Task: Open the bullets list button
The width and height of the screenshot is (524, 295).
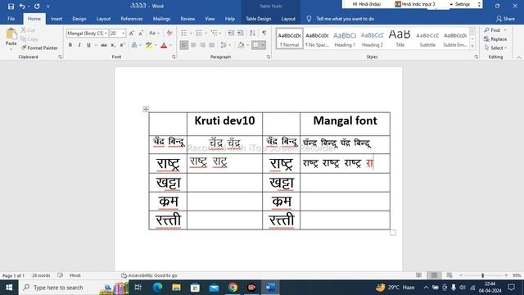Action: pyautogui.click(x=183, y=33)
